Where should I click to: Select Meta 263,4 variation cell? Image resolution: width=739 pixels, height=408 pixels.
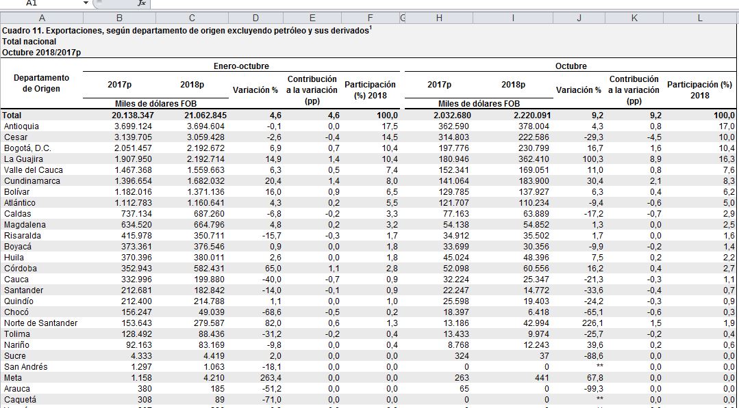[x=255, y=378]
